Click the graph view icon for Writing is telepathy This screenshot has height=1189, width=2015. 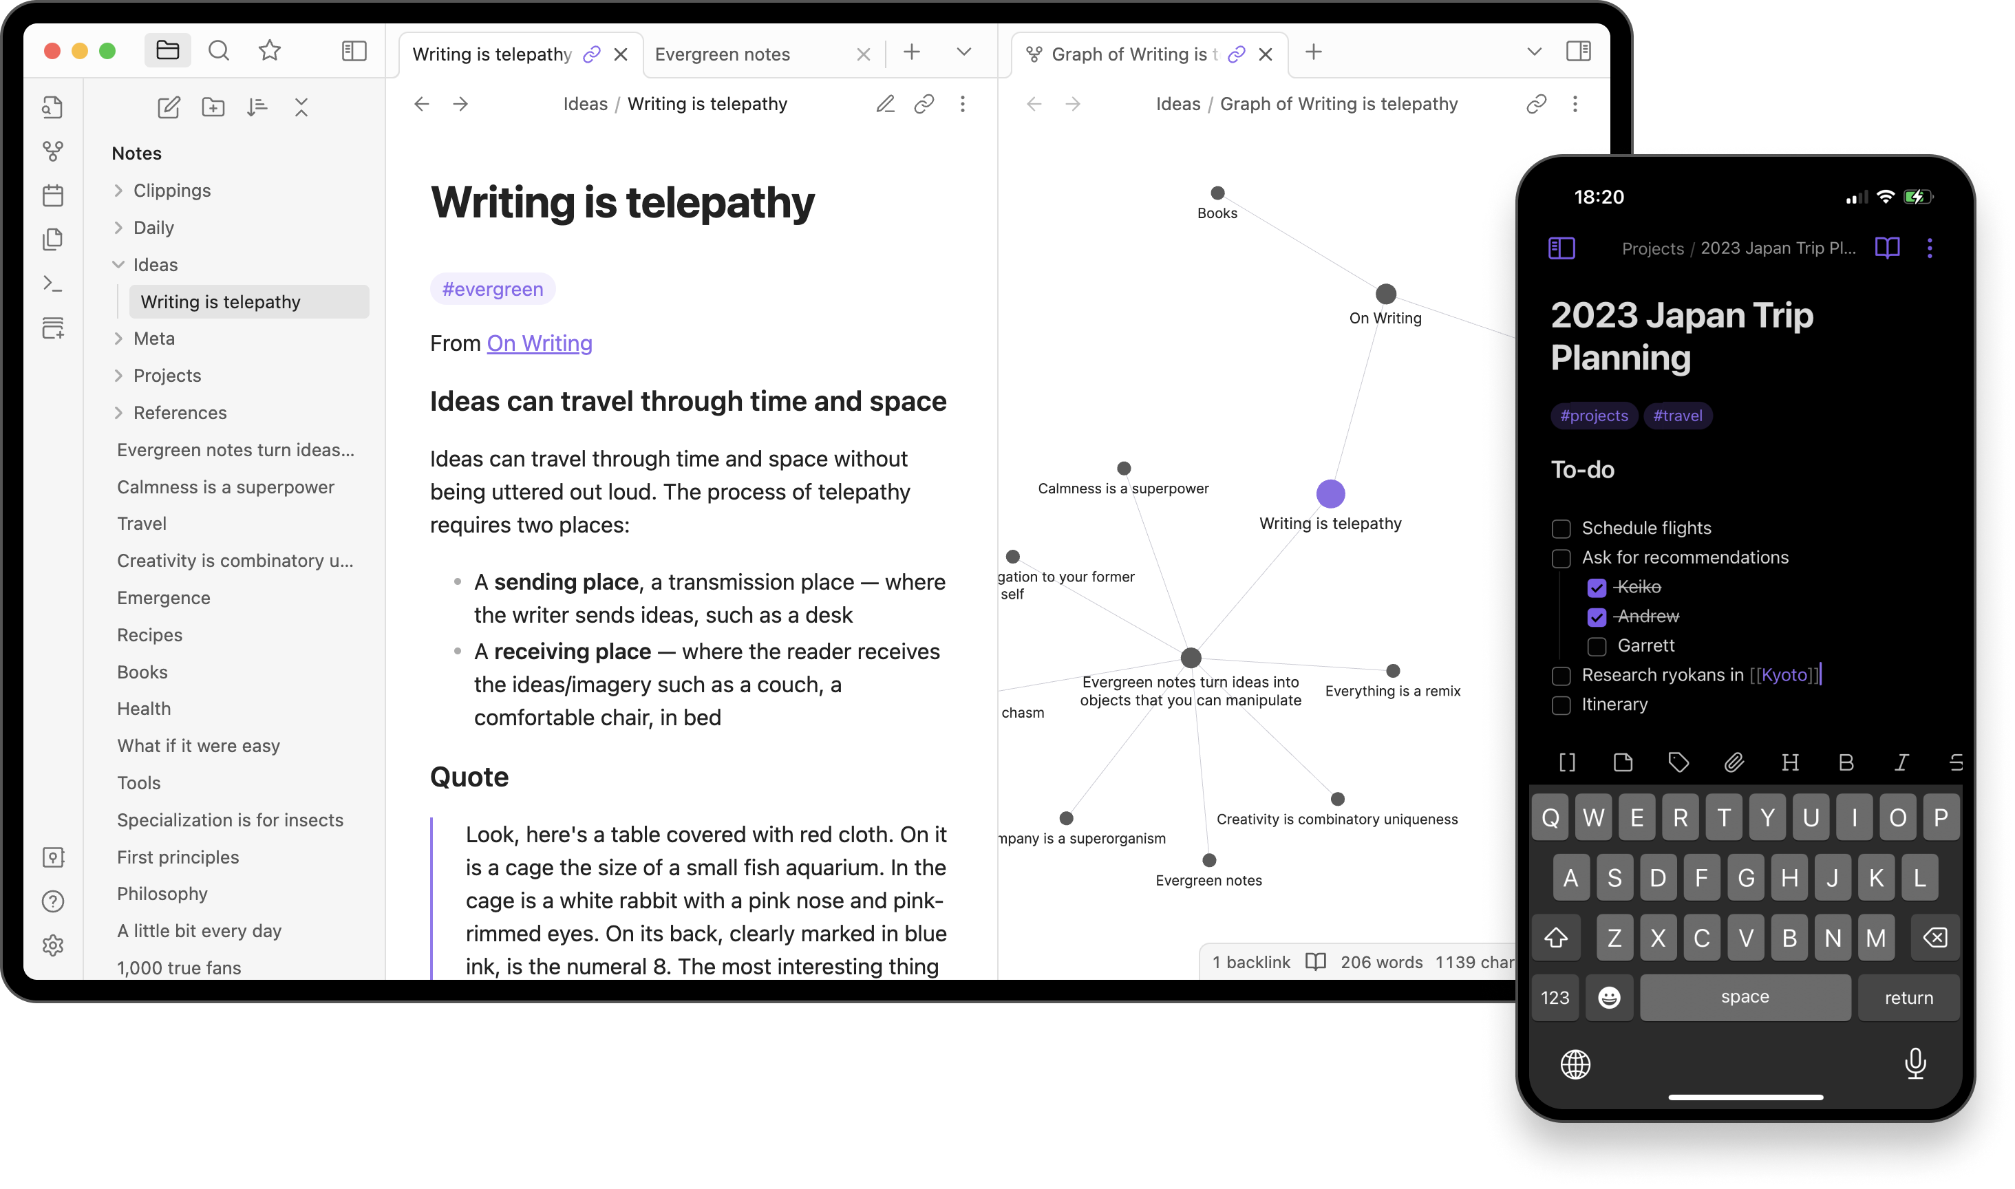click(1034, 54)
